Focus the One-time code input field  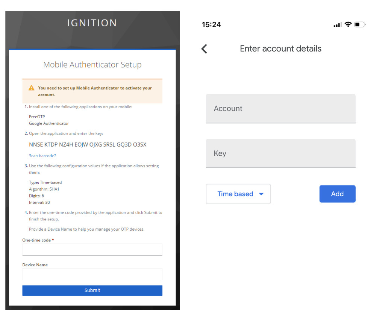click(x=92, y=249)
